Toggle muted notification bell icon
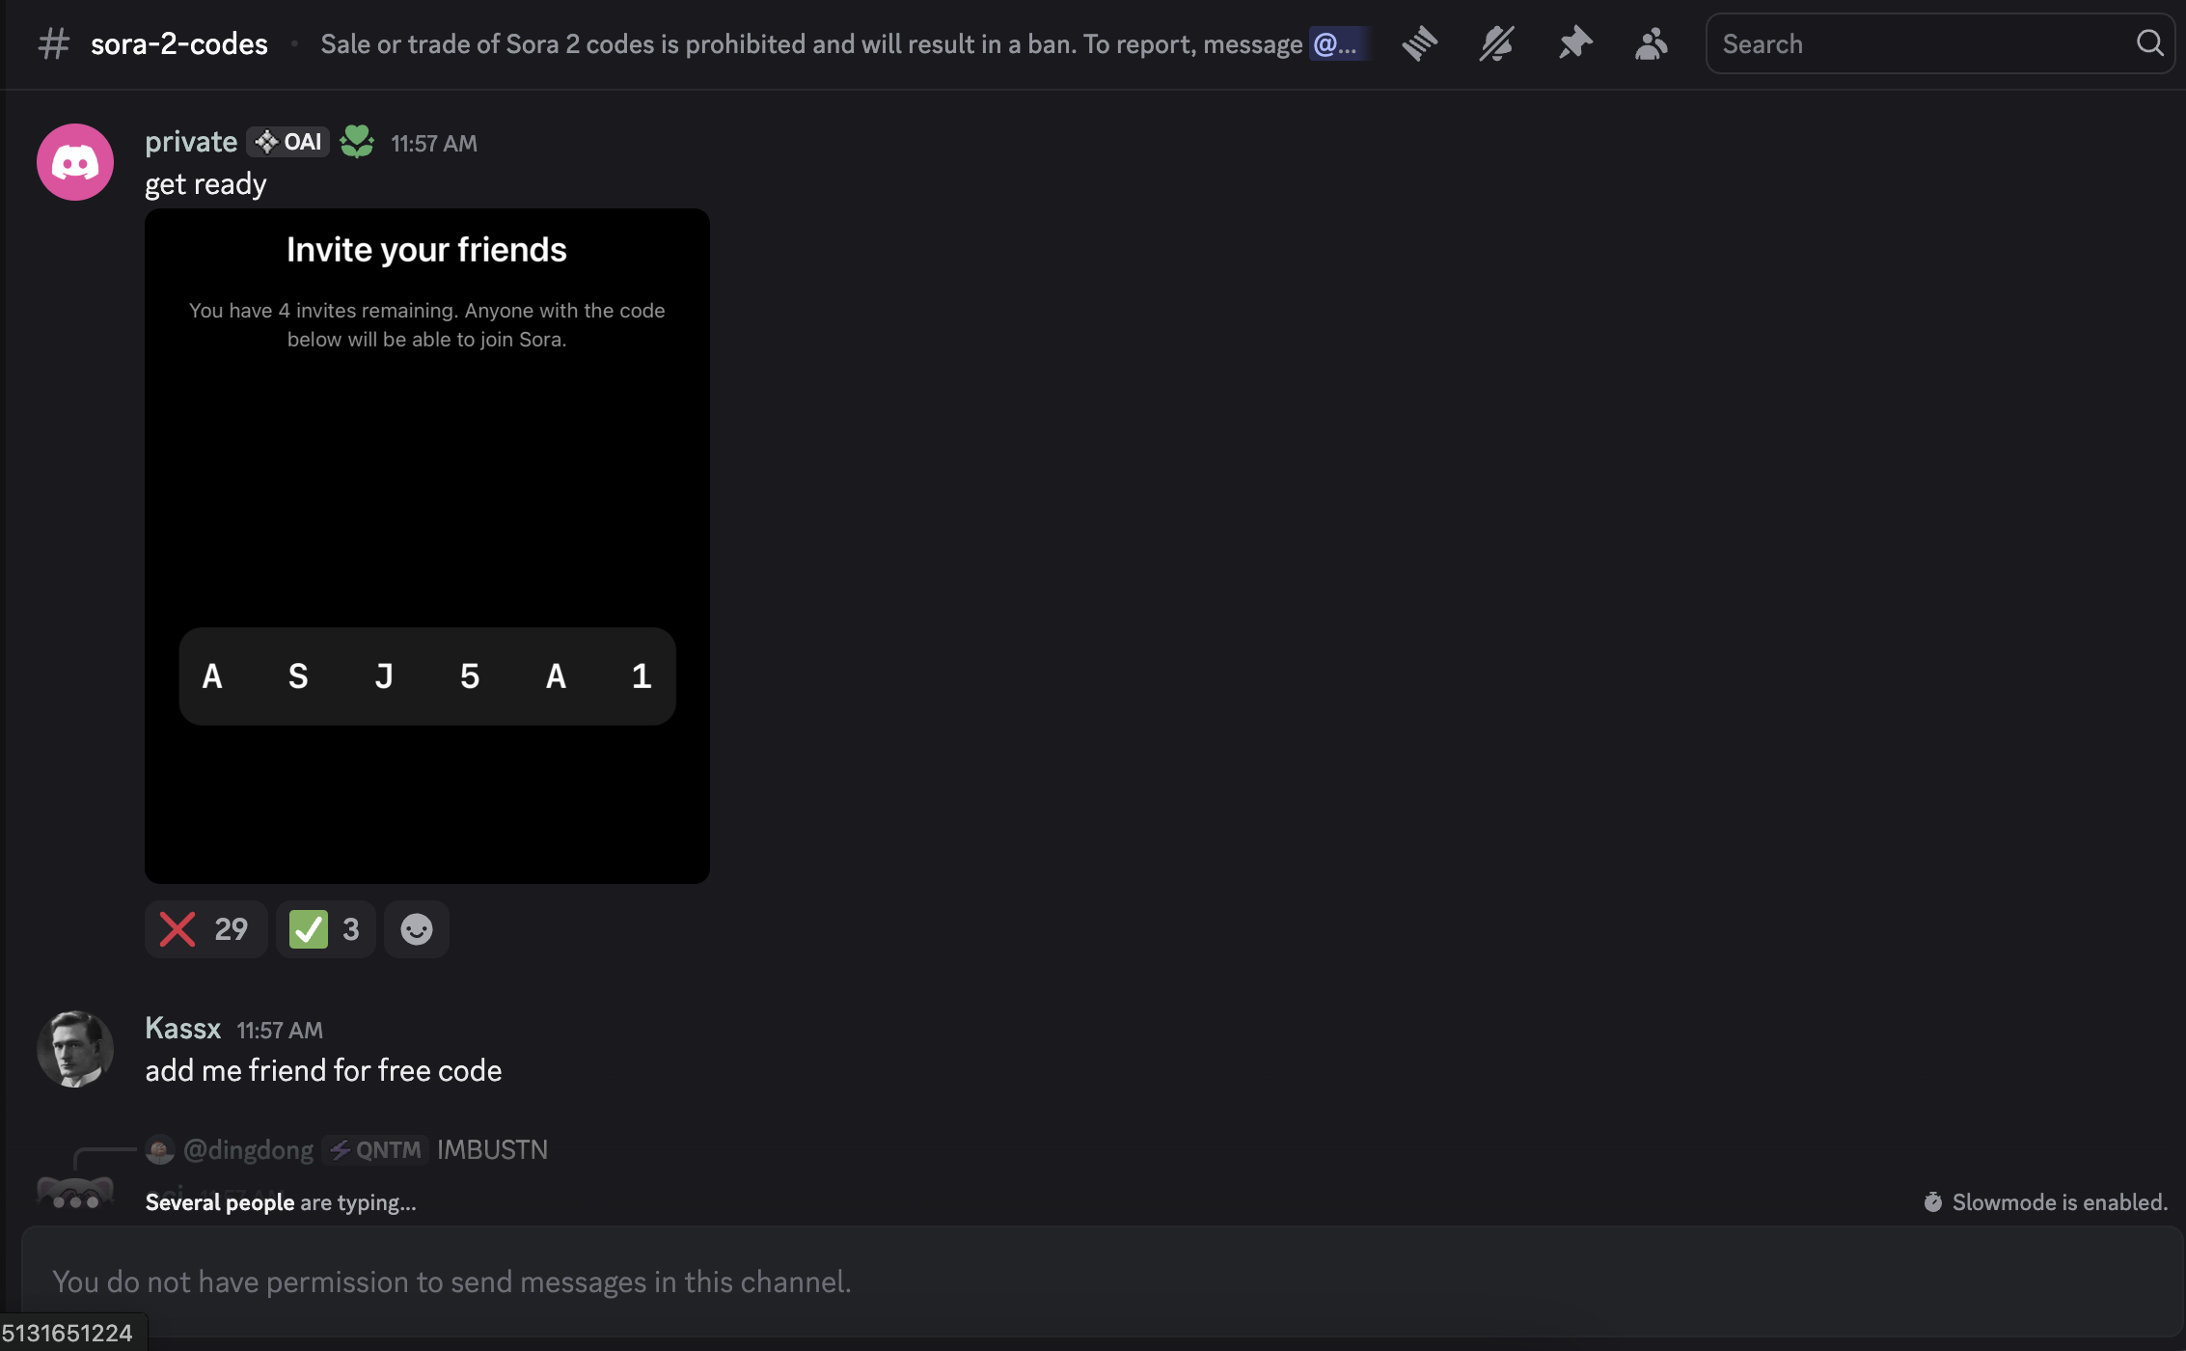The image size is (2186, 1351). coord(1496,43)
